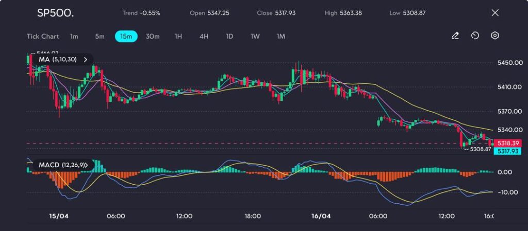Select the 1W timeframe

pyautogui.click(x=255, y=37)
